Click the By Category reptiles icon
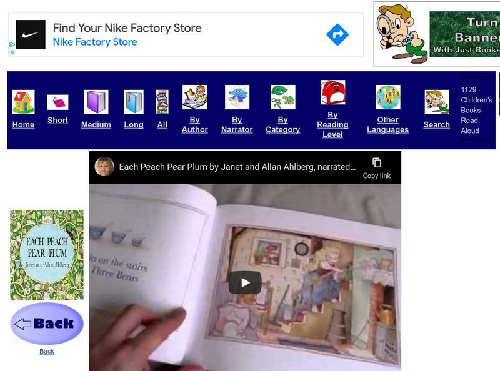Viewport: 500px width, 371px height. [x=283, y=97]
